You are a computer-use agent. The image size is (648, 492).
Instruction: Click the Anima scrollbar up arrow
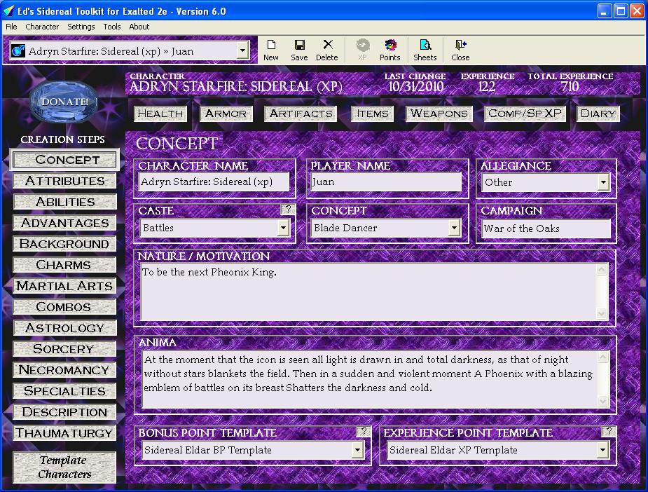(x=603, y=357)
